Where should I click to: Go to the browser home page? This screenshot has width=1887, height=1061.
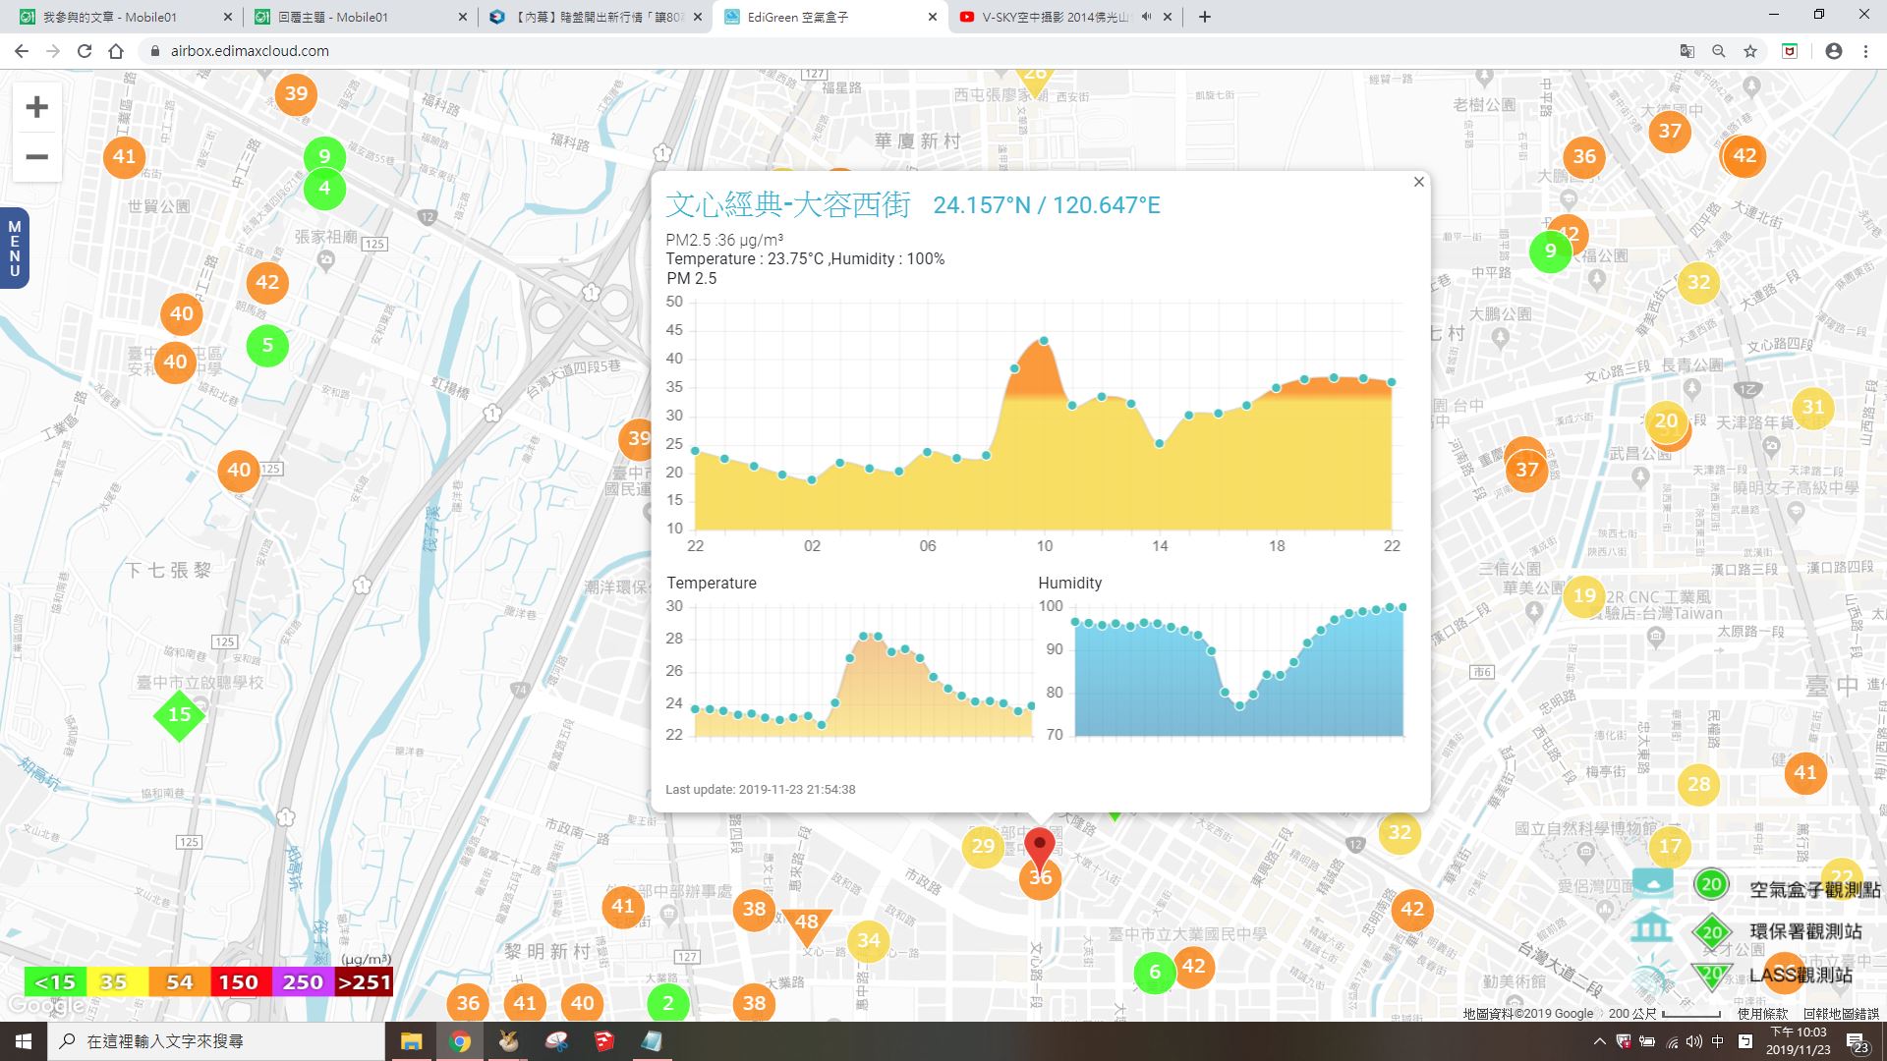(x=116, y=51)
